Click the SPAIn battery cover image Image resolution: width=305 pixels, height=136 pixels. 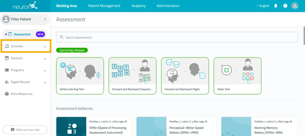[x=71, y=126]
